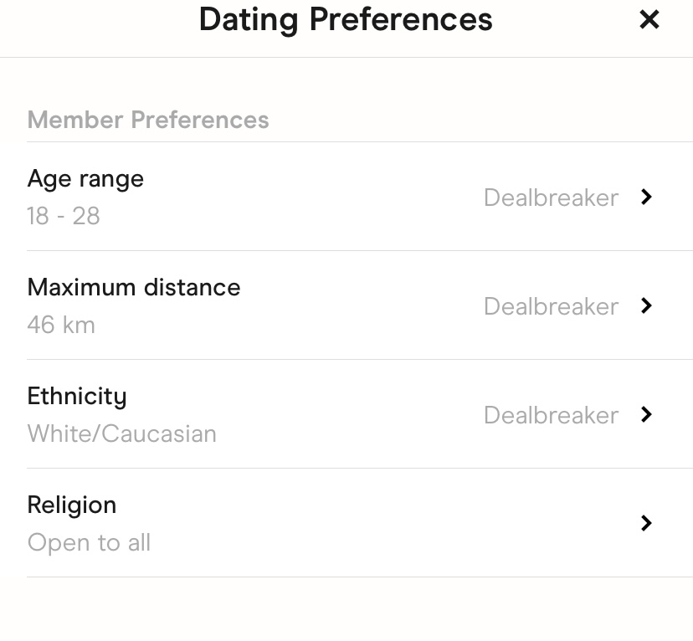This screenshot has width=693, height=641.
Task: Click the Member Preferences section header
Action: click(148, 120)
